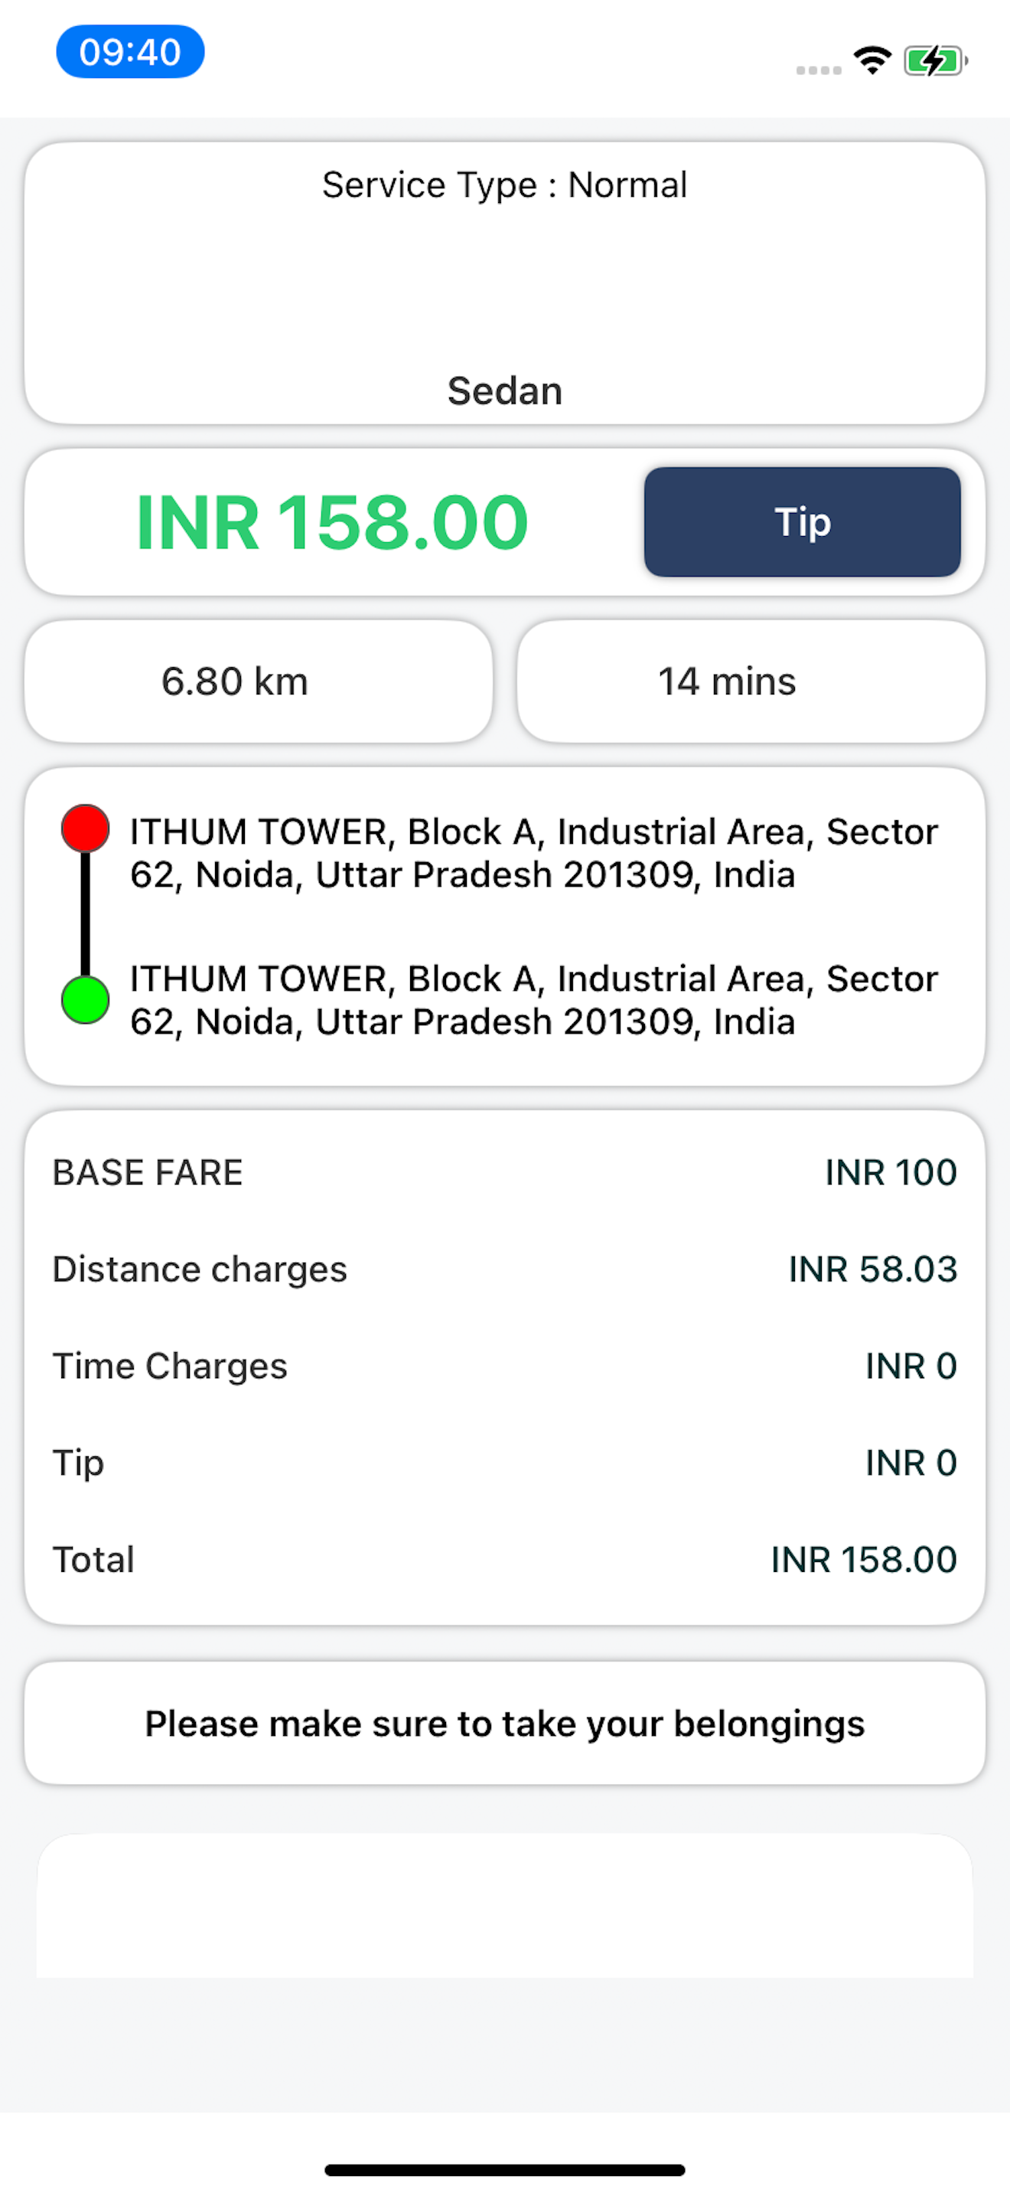Open the 6.80 km distance card
Viewport: 1010px width, 2196px height.
[x=259, y=681]
